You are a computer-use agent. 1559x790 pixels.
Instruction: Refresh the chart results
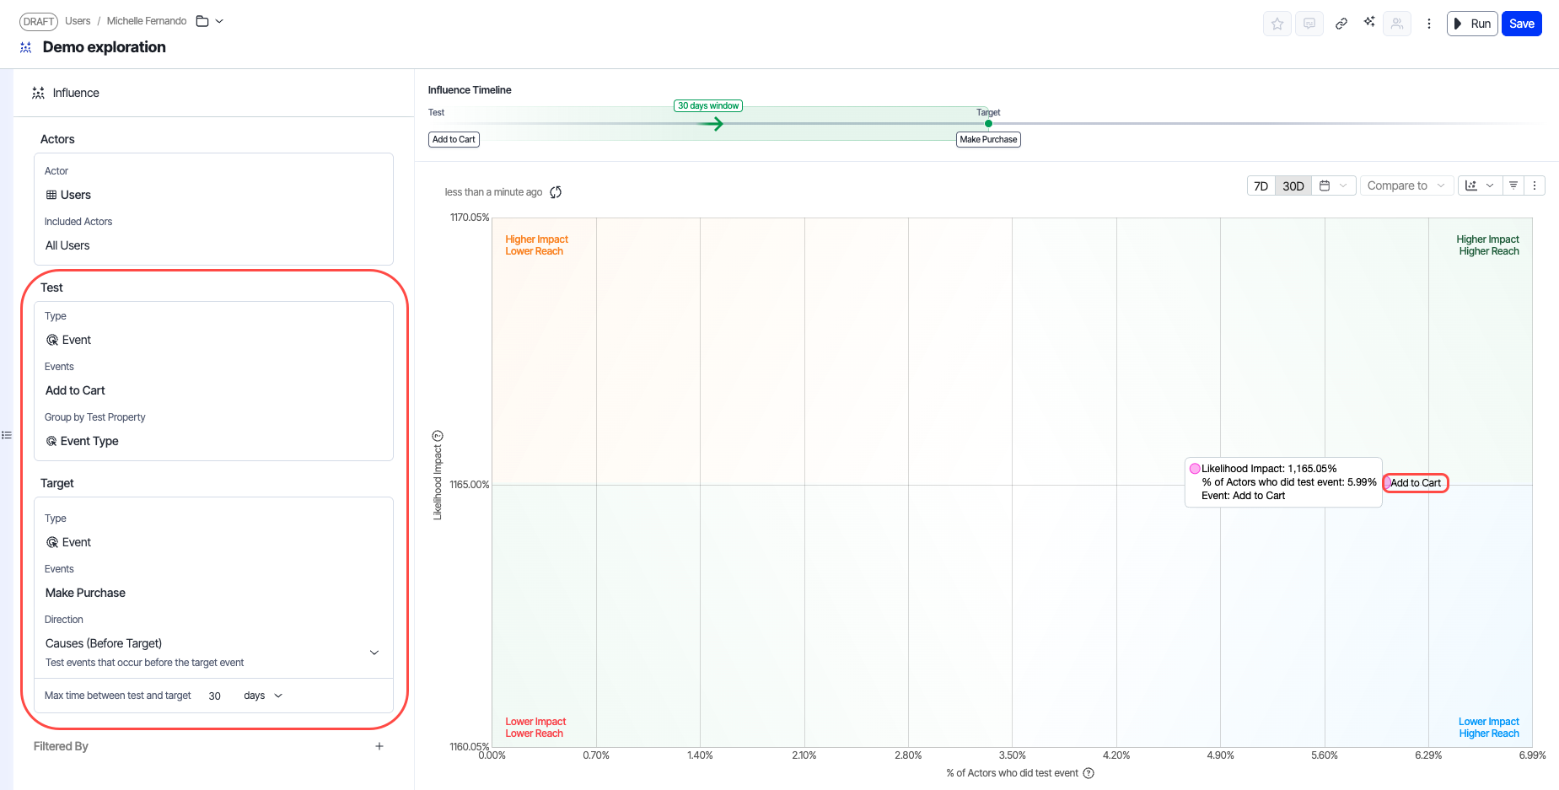point(556,192)
